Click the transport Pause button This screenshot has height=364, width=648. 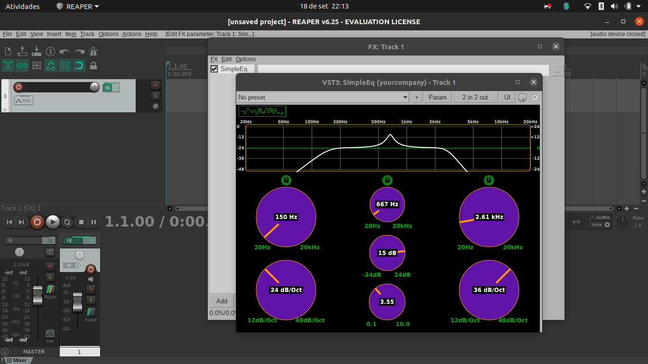(93, 222)
